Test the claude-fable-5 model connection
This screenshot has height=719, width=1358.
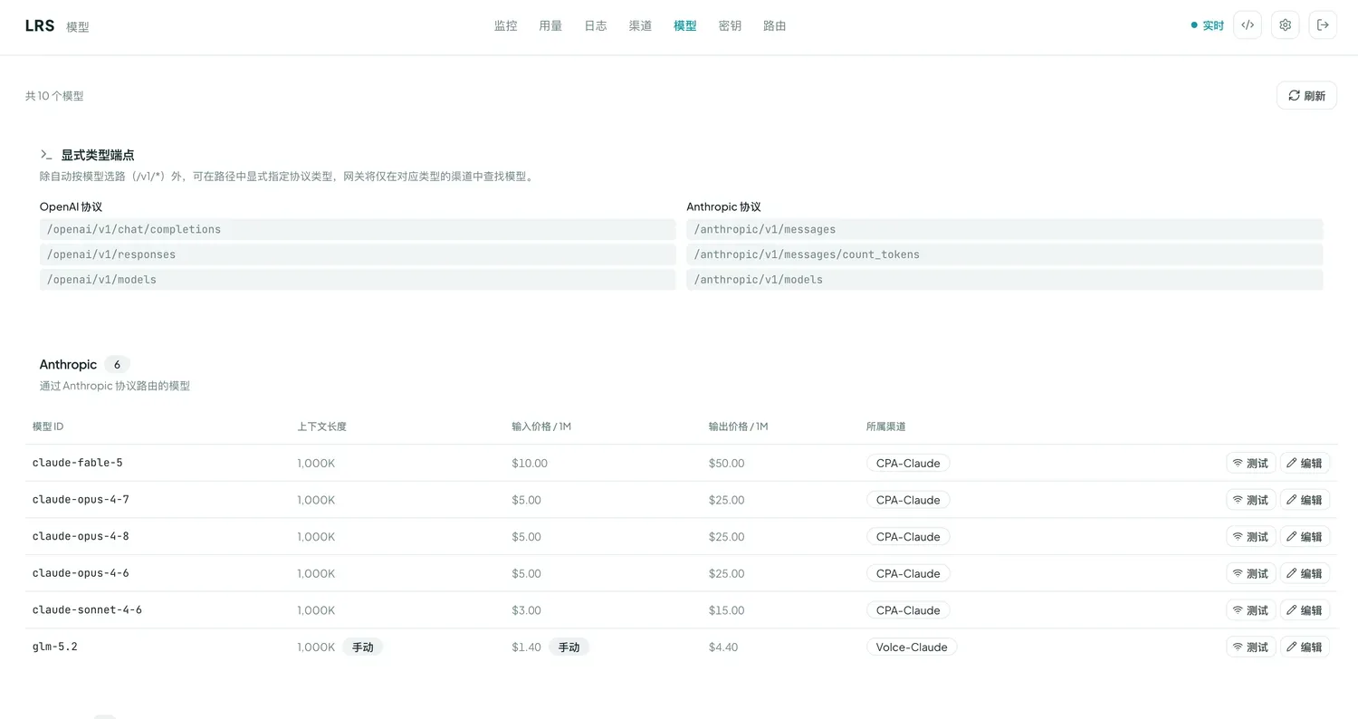[x=1250, y=463]
